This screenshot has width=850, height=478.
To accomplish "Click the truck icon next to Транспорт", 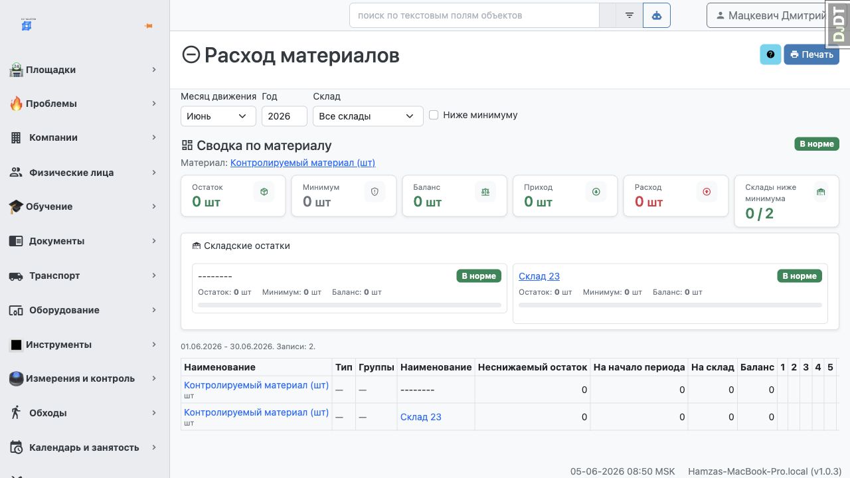I will (16, 276).
